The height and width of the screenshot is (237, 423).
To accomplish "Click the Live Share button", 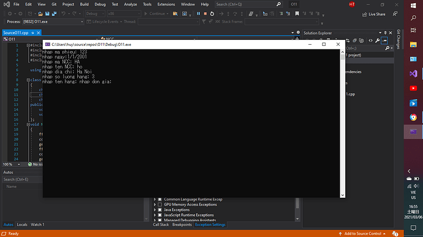I will [x=373, y=14].
